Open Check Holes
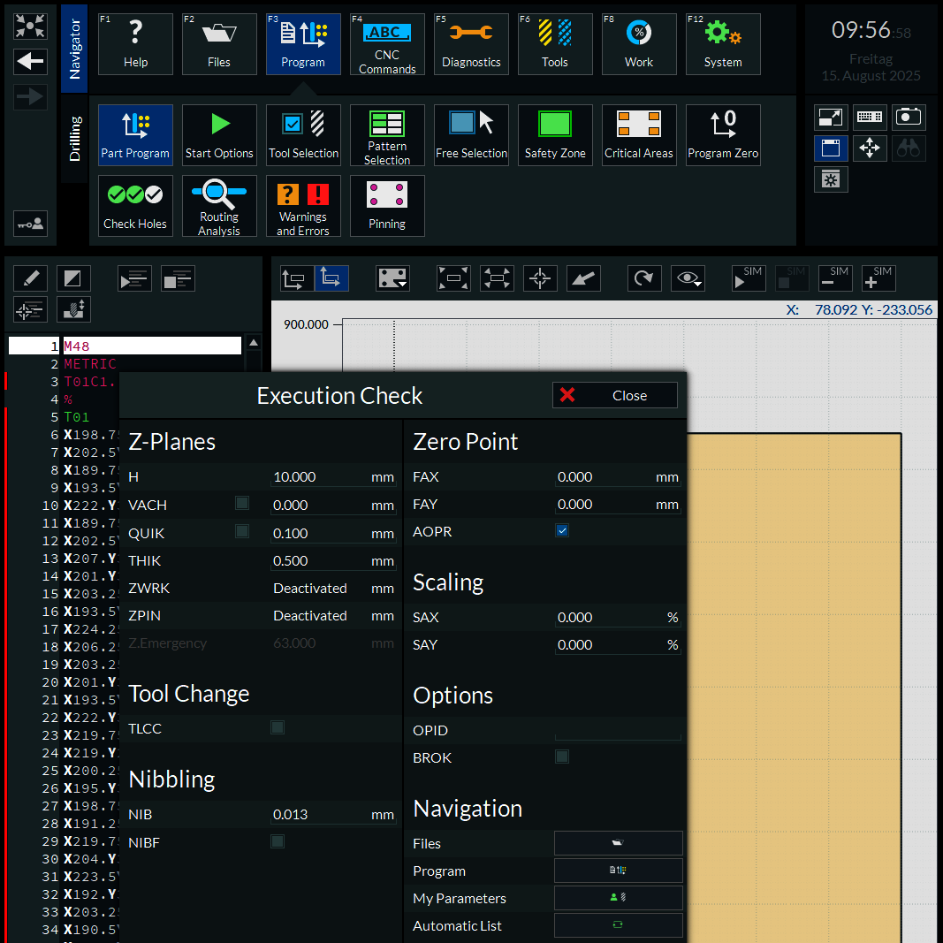The width and height of the screenshot is (943, 943). (x=135, y=206)
